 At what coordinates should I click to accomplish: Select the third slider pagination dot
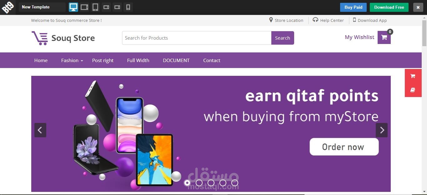point(211,183)
